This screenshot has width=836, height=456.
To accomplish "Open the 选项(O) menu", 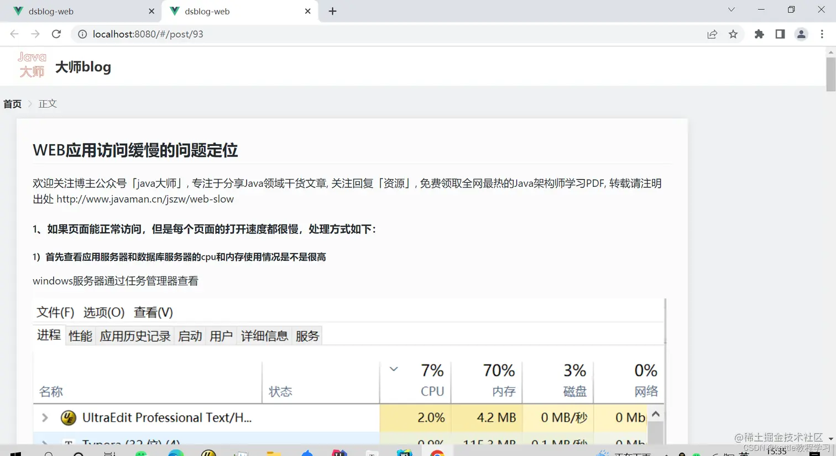I will (104, 312).
